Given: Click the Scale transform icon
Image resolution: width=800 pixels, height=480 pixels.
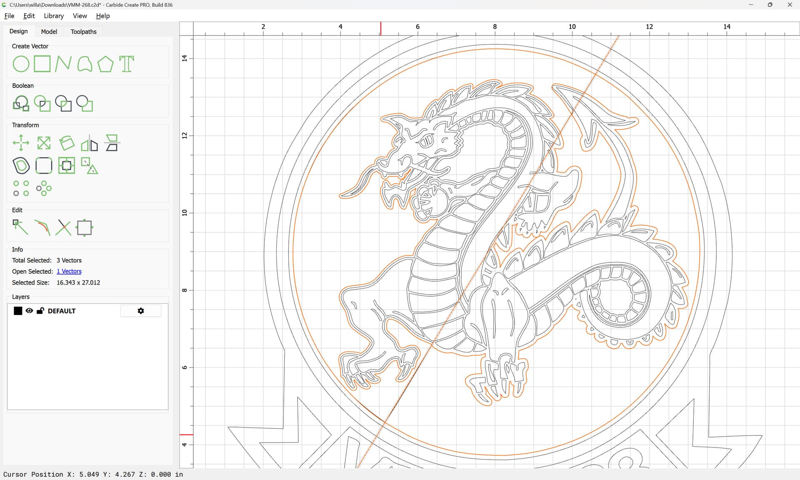Looking at the screenshot, I should click(44, 143).
